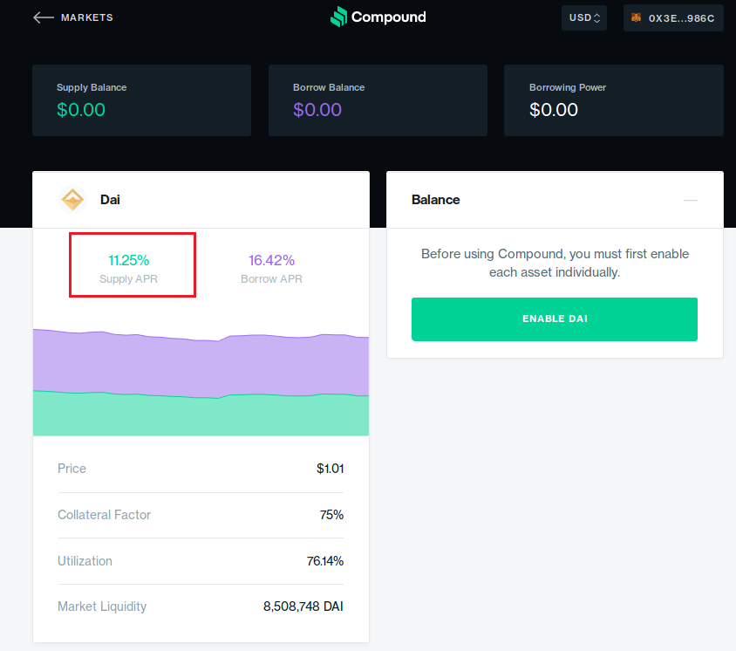The width and height of the screenshot is (736, 651).
Task: Click the Supply Balance $0.00 value
Action: pos(81,110)
